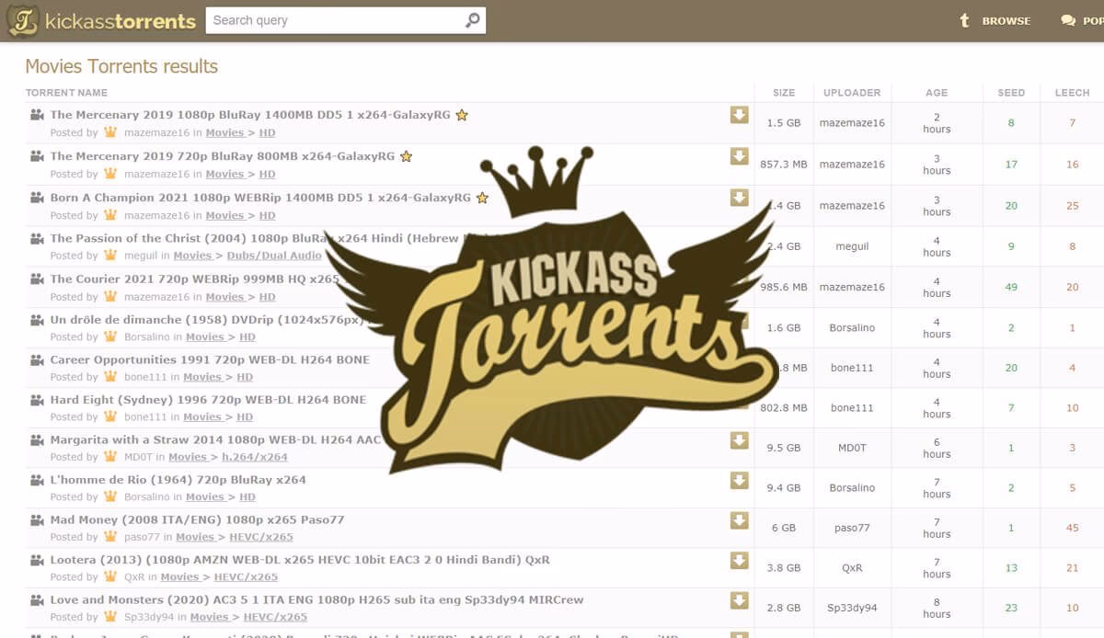Click camera icon beside Hard Eight (Sydney)
This screenshot has height=638, width=1104.
(x=37, y=400)
